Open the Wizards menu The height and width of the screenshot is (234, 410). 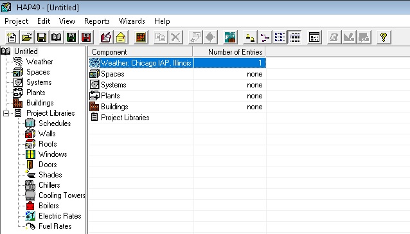(132, 21)
